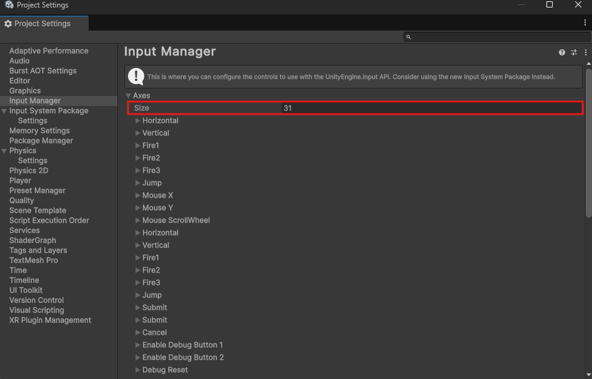The width and height of the screenshot is (592, 379).
Task: Expand the Horizontal axis right after Mouse ScrollWheel
Action: [x=138, y=233]
